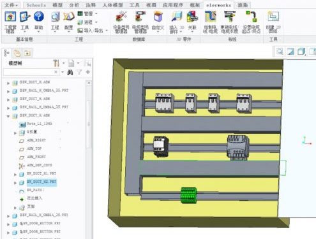Collapse the expanded GEW_DUCT_H.ASM tree node
316x239 pixels.
(x=8, y=116)
